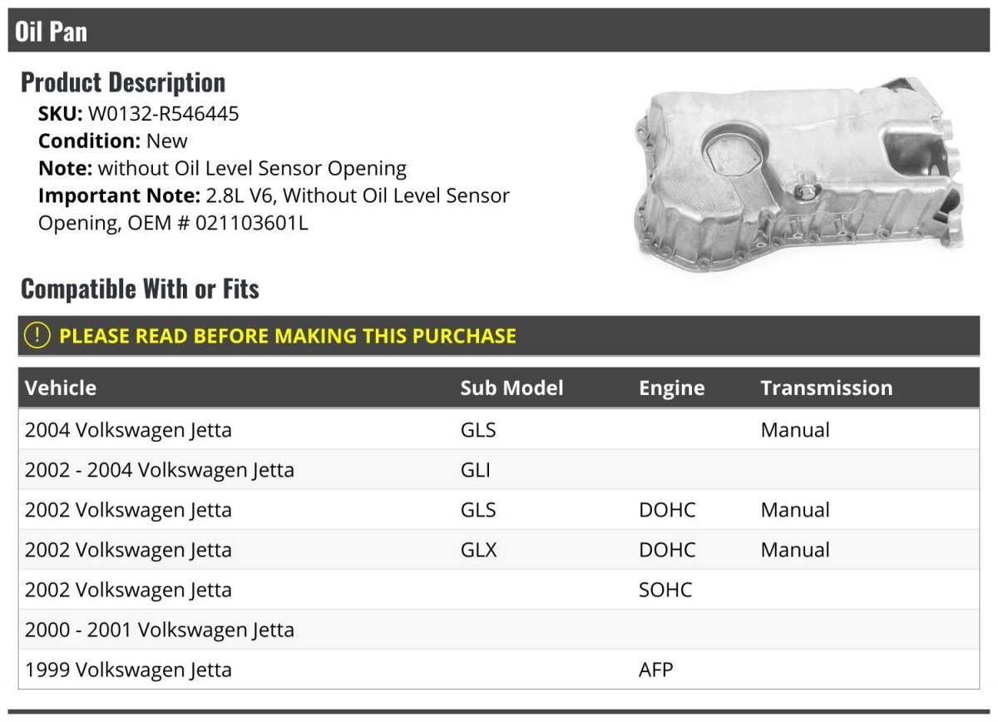Screen dimensions: 998x722
Task: Select the 2002 - 2004 Volkswagen Jetta row
Action: (x=499, y=470)
